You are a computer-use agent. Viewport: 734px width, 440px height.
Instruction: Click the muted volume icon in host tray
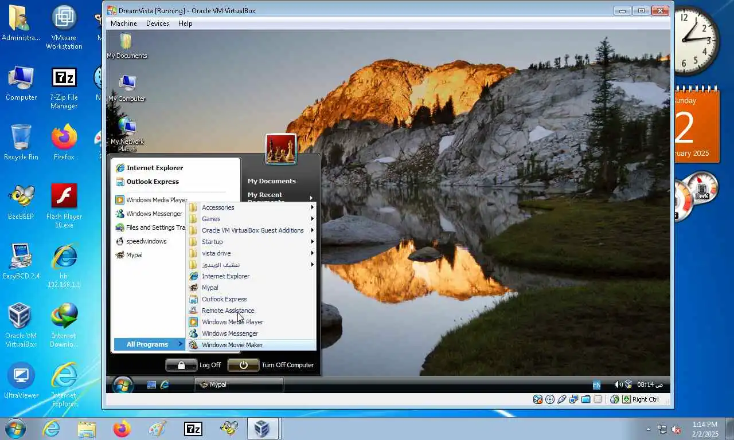676,429
